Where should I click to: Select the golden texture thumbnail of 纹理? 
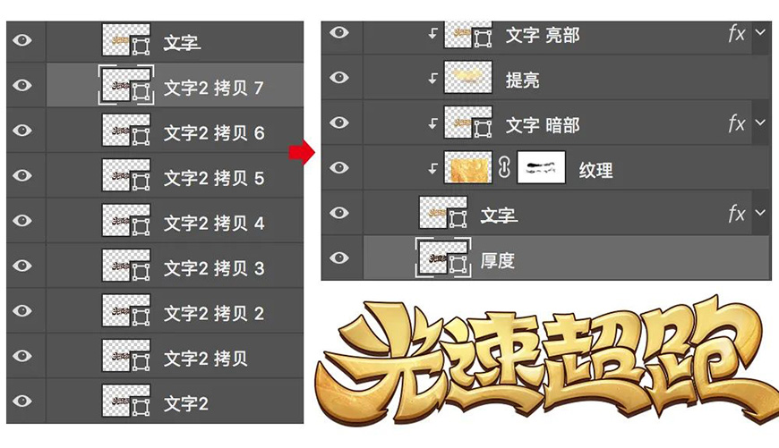[468, 168]
